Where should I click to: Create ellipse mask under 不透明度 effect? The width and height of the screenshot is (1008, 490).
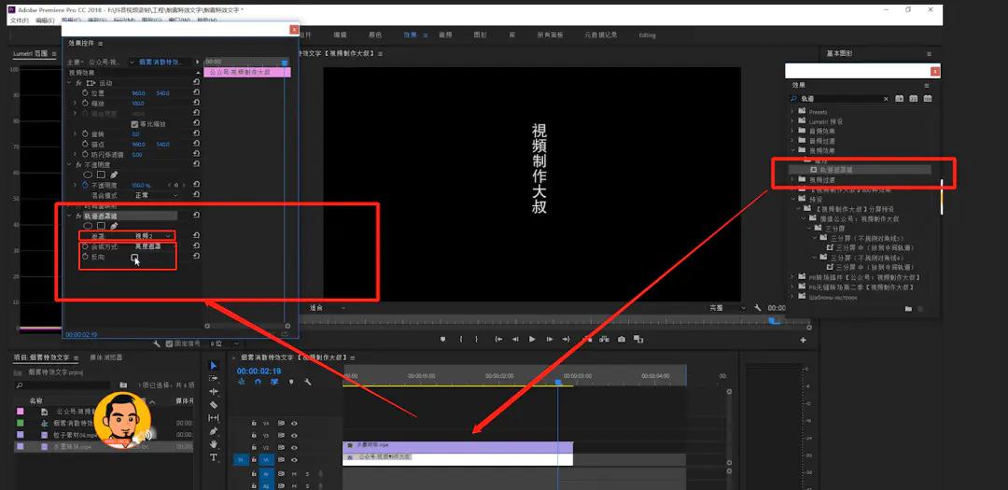pyautogui.click(x=88, y=175)
